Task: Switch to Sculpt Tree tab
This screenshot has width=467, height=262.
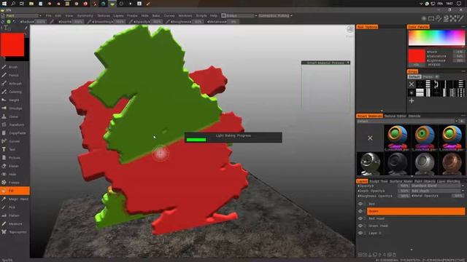Action: click(x=379, y=181)
